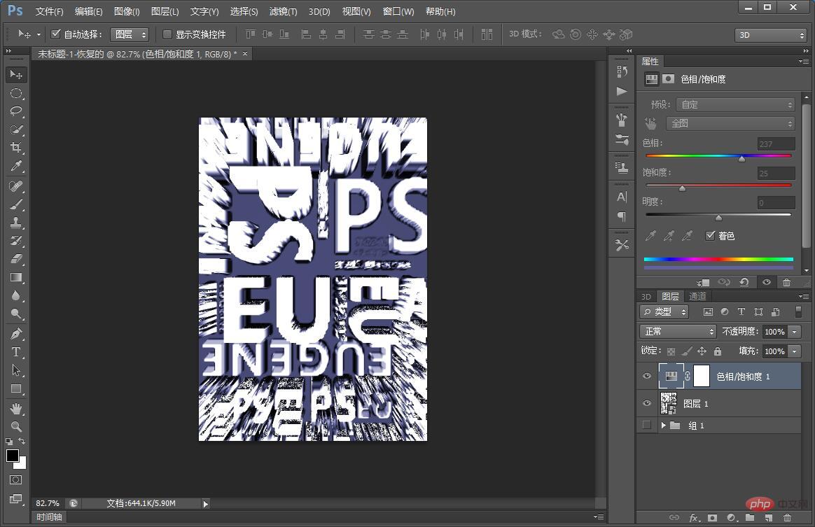Open the Filter menu
Viewport: 815px width, 527px height.
(284, 11)
